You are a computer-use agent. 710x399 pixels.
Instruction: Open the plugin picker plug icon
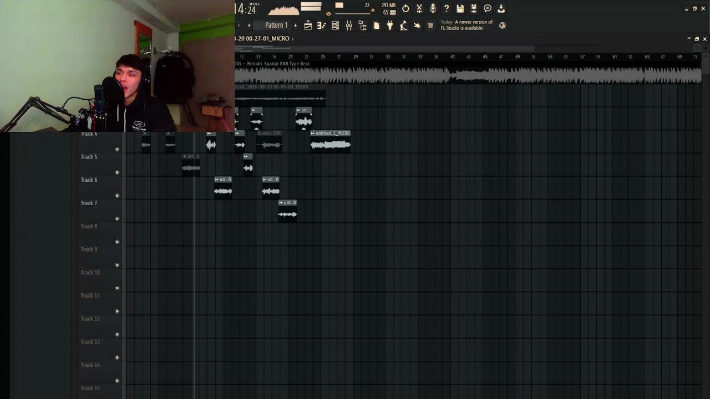coord(390,25)
